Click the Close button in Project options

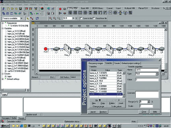pos(144,112)
